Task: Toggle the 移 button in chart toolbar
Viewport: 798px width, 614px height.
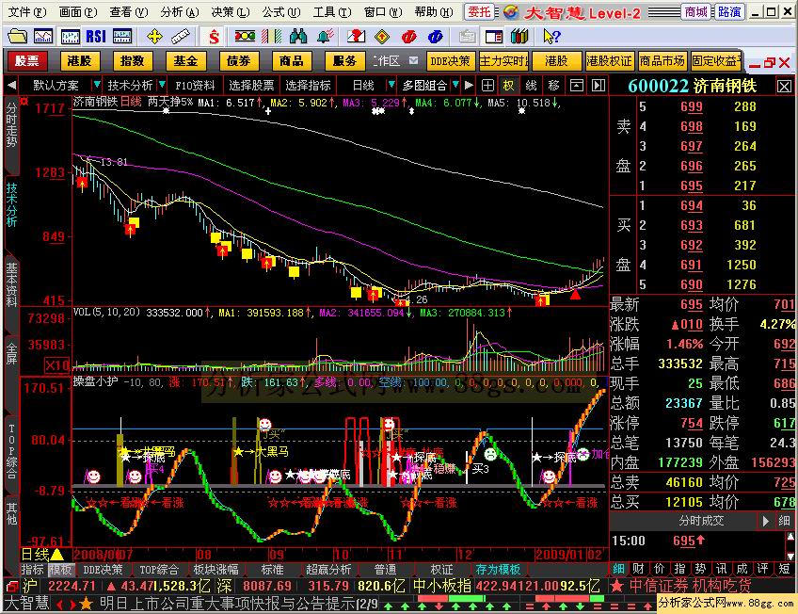Action: point(553,85)
